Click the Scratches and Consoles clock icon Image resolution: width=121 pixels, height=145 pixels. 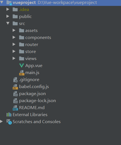pos(9,122)
